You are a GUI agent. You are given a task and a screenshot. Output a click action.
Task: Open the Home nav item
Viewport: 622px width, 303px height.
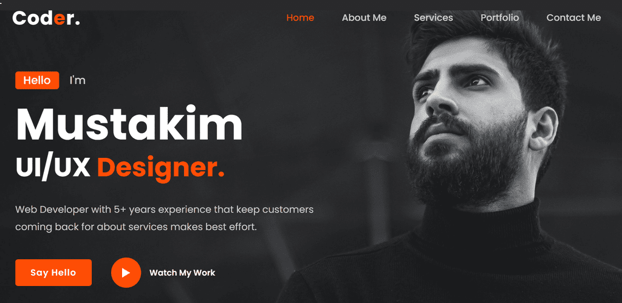300,18
